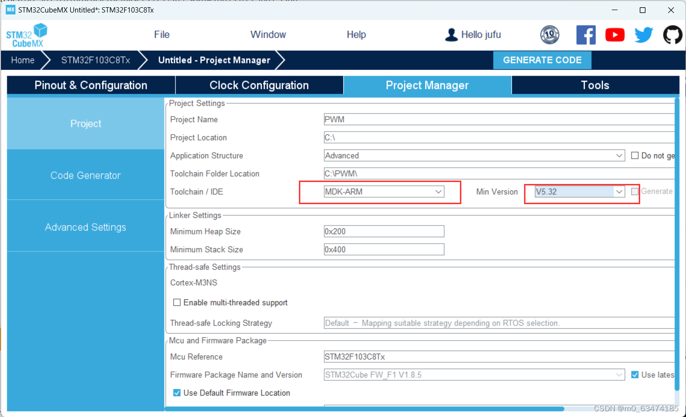Viewport: 686px width, 417px height.
Task: Click the horizontal scrollbar at bottom
Action: [x=365, y=409]
